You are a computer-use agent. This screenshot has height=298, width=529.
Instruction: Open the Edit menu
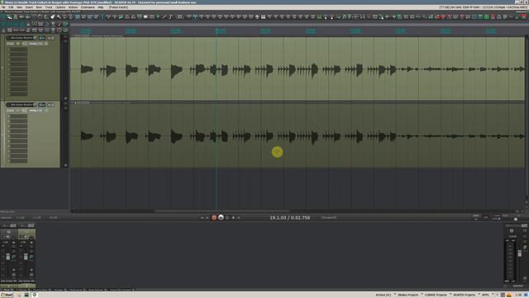click(11, 7)
